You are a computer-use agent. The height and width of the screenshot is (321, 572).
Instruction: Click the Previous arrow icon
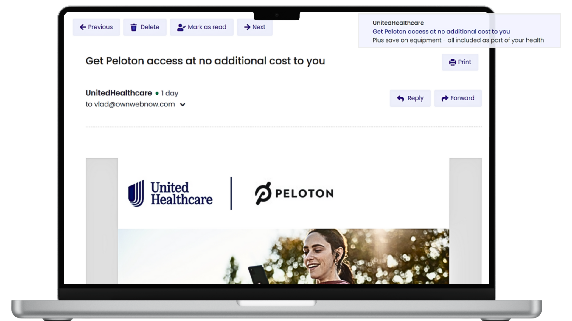(83, 27)
